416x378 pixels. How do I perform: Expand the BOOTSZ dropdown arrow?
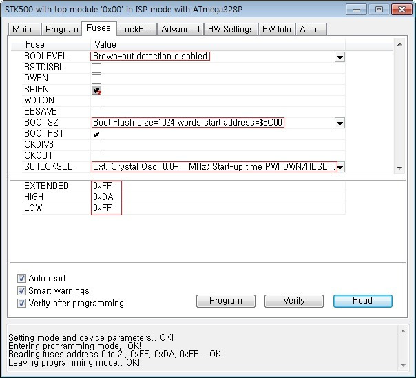coord(340,123)
